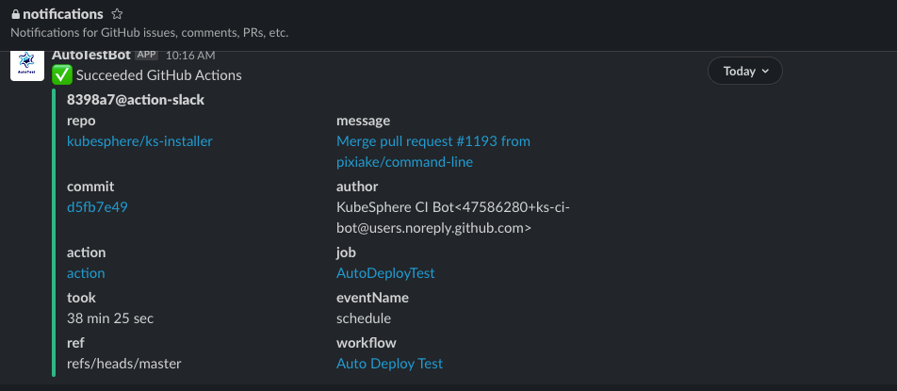Open the AutoDeployTest job link

pyautogui.click(x=385, y=273)
